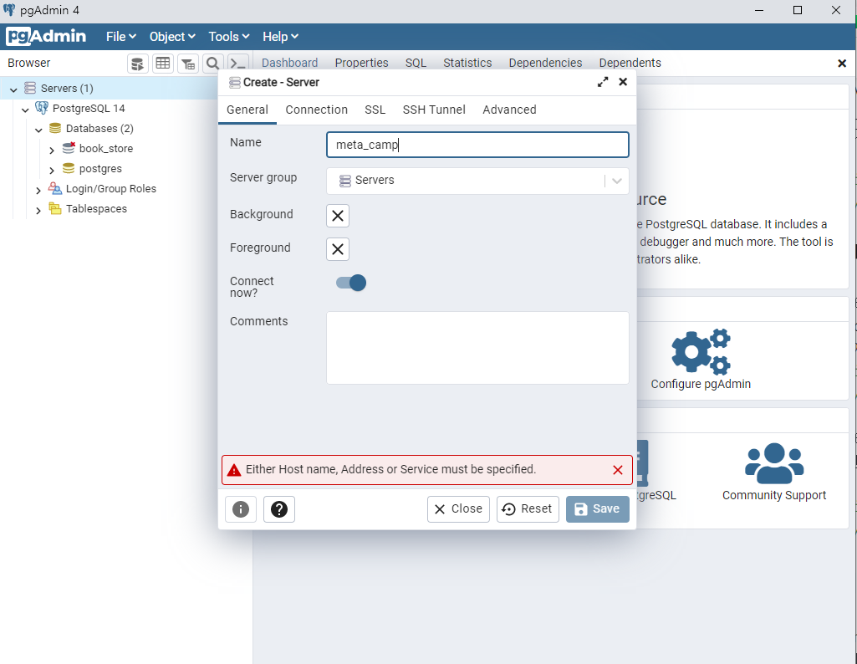Launch the PSQL terminal icon
The width and height of the screenshot is (857, 664).
[238, 64]
